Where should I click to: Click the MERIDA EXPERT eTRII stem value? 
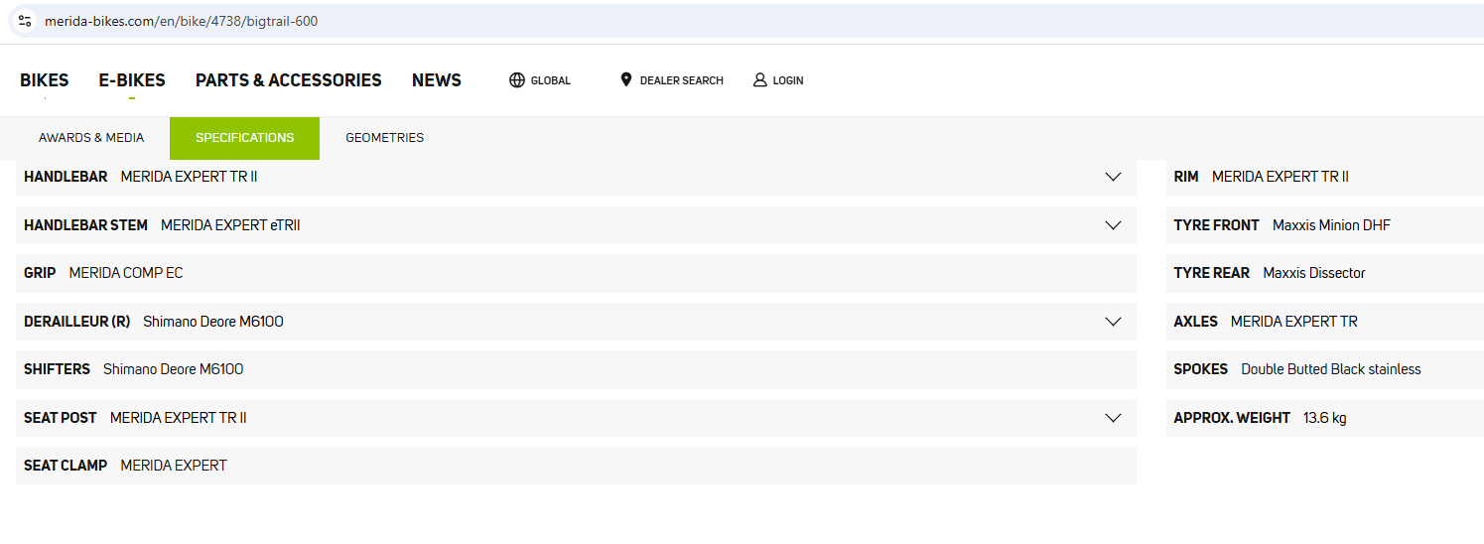230,225
